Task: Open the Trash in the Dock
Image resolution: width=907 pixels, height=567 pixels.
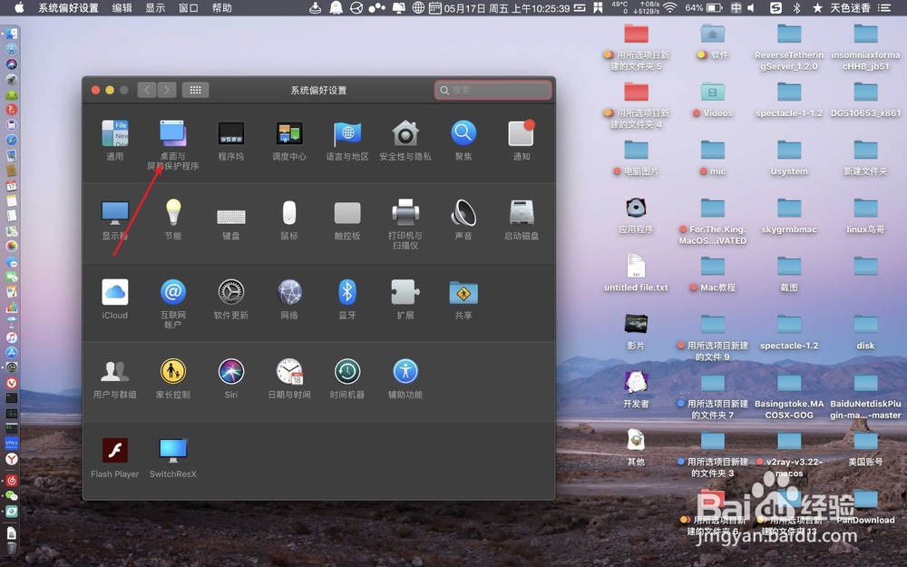Action: [12, 548]
